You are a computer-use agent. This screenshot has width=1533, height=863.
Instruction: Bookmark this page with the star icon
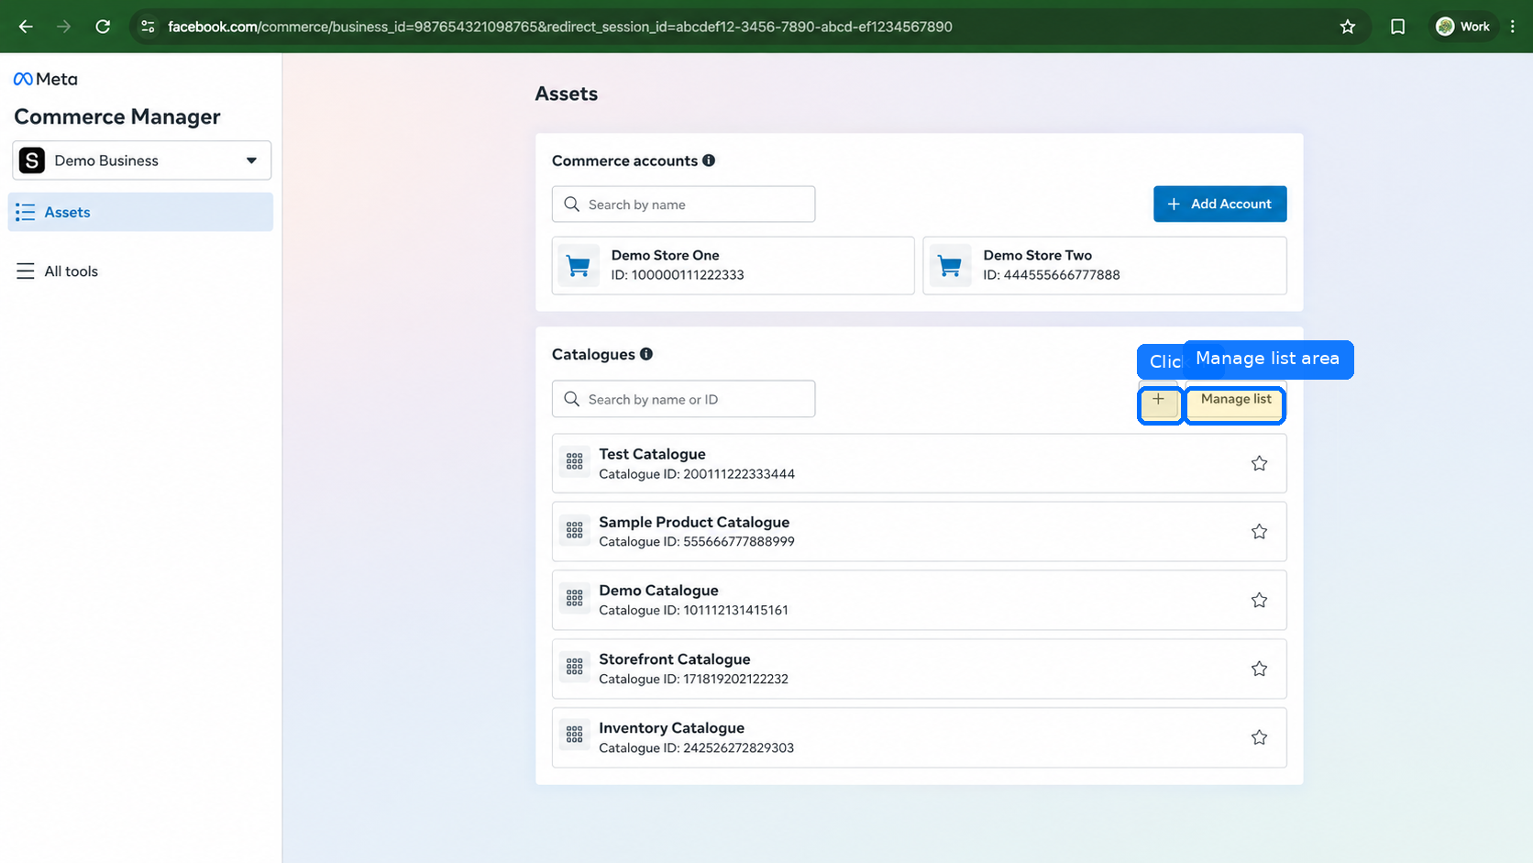coord(1348,27)
